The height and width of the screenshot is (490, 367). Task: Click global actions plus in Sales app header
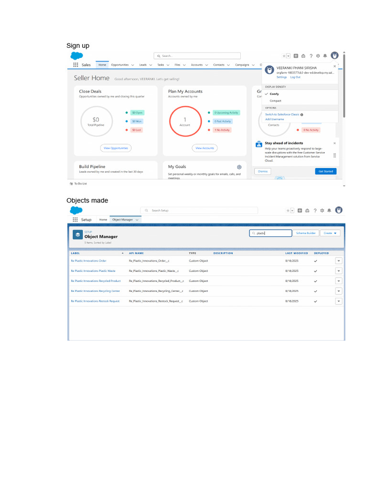point(296,56)
